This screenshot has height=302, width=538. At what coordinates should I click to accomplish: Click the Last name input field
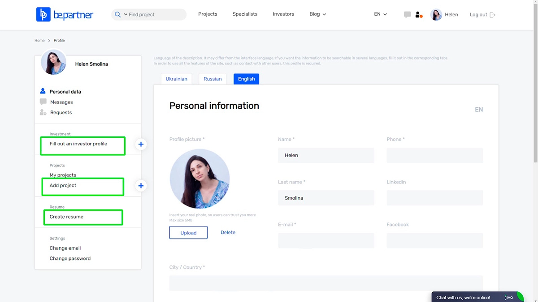point(326,198)
